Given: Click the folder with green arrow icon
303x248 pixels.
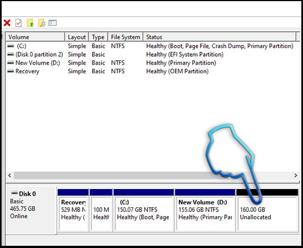Looking at the screenshot, I should coord(30,23).
